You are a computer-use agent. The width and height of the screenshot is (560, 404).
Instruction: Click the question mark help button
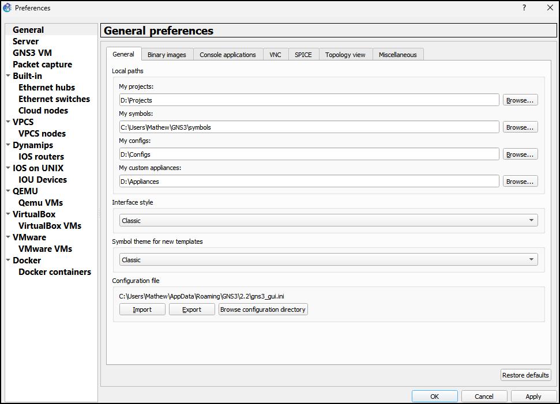[x=524, y=7]
